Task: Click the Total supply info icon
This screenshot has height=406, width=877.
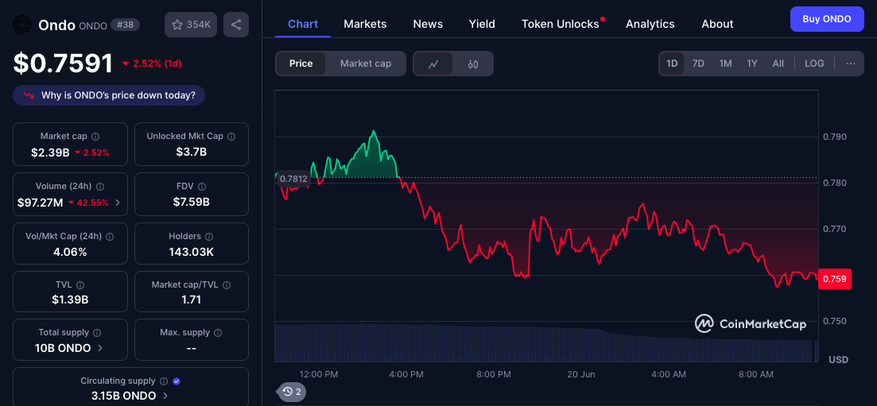Action: [x=97, y=333]
